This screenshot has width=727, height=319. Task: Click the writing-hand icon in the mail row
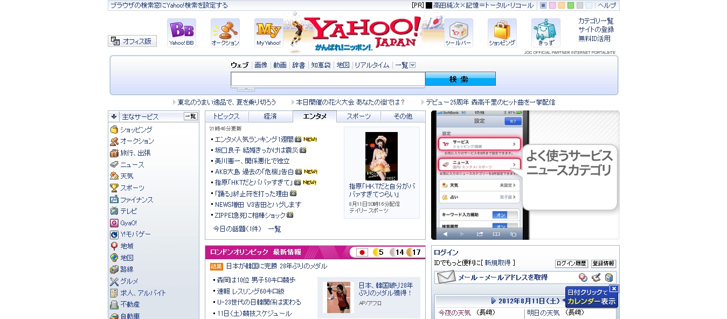pyautogui.click(x=596, y=278)
